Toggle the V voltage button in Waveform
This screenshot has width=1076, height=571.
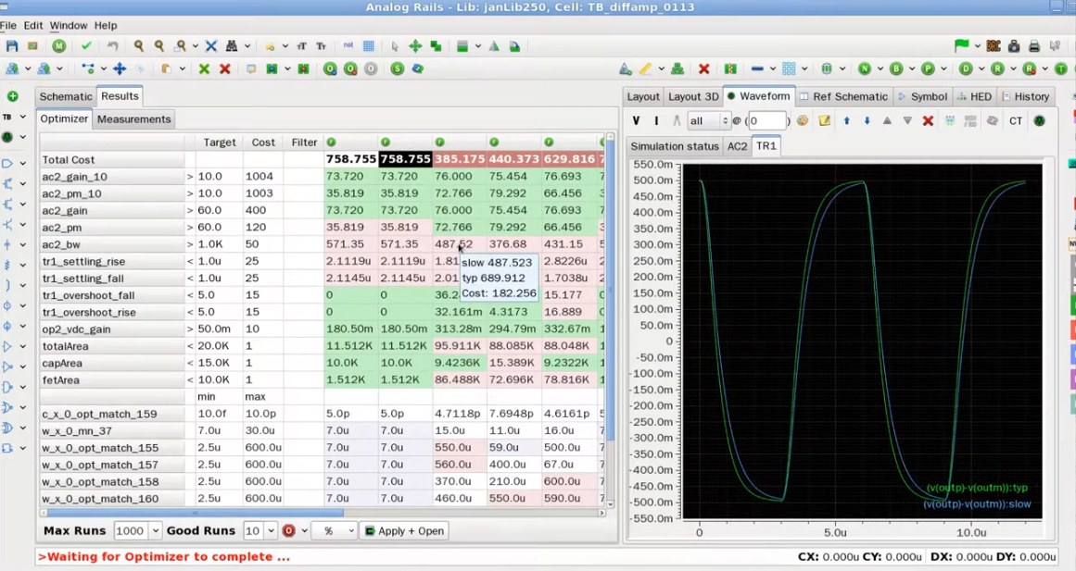coord(636,121)
